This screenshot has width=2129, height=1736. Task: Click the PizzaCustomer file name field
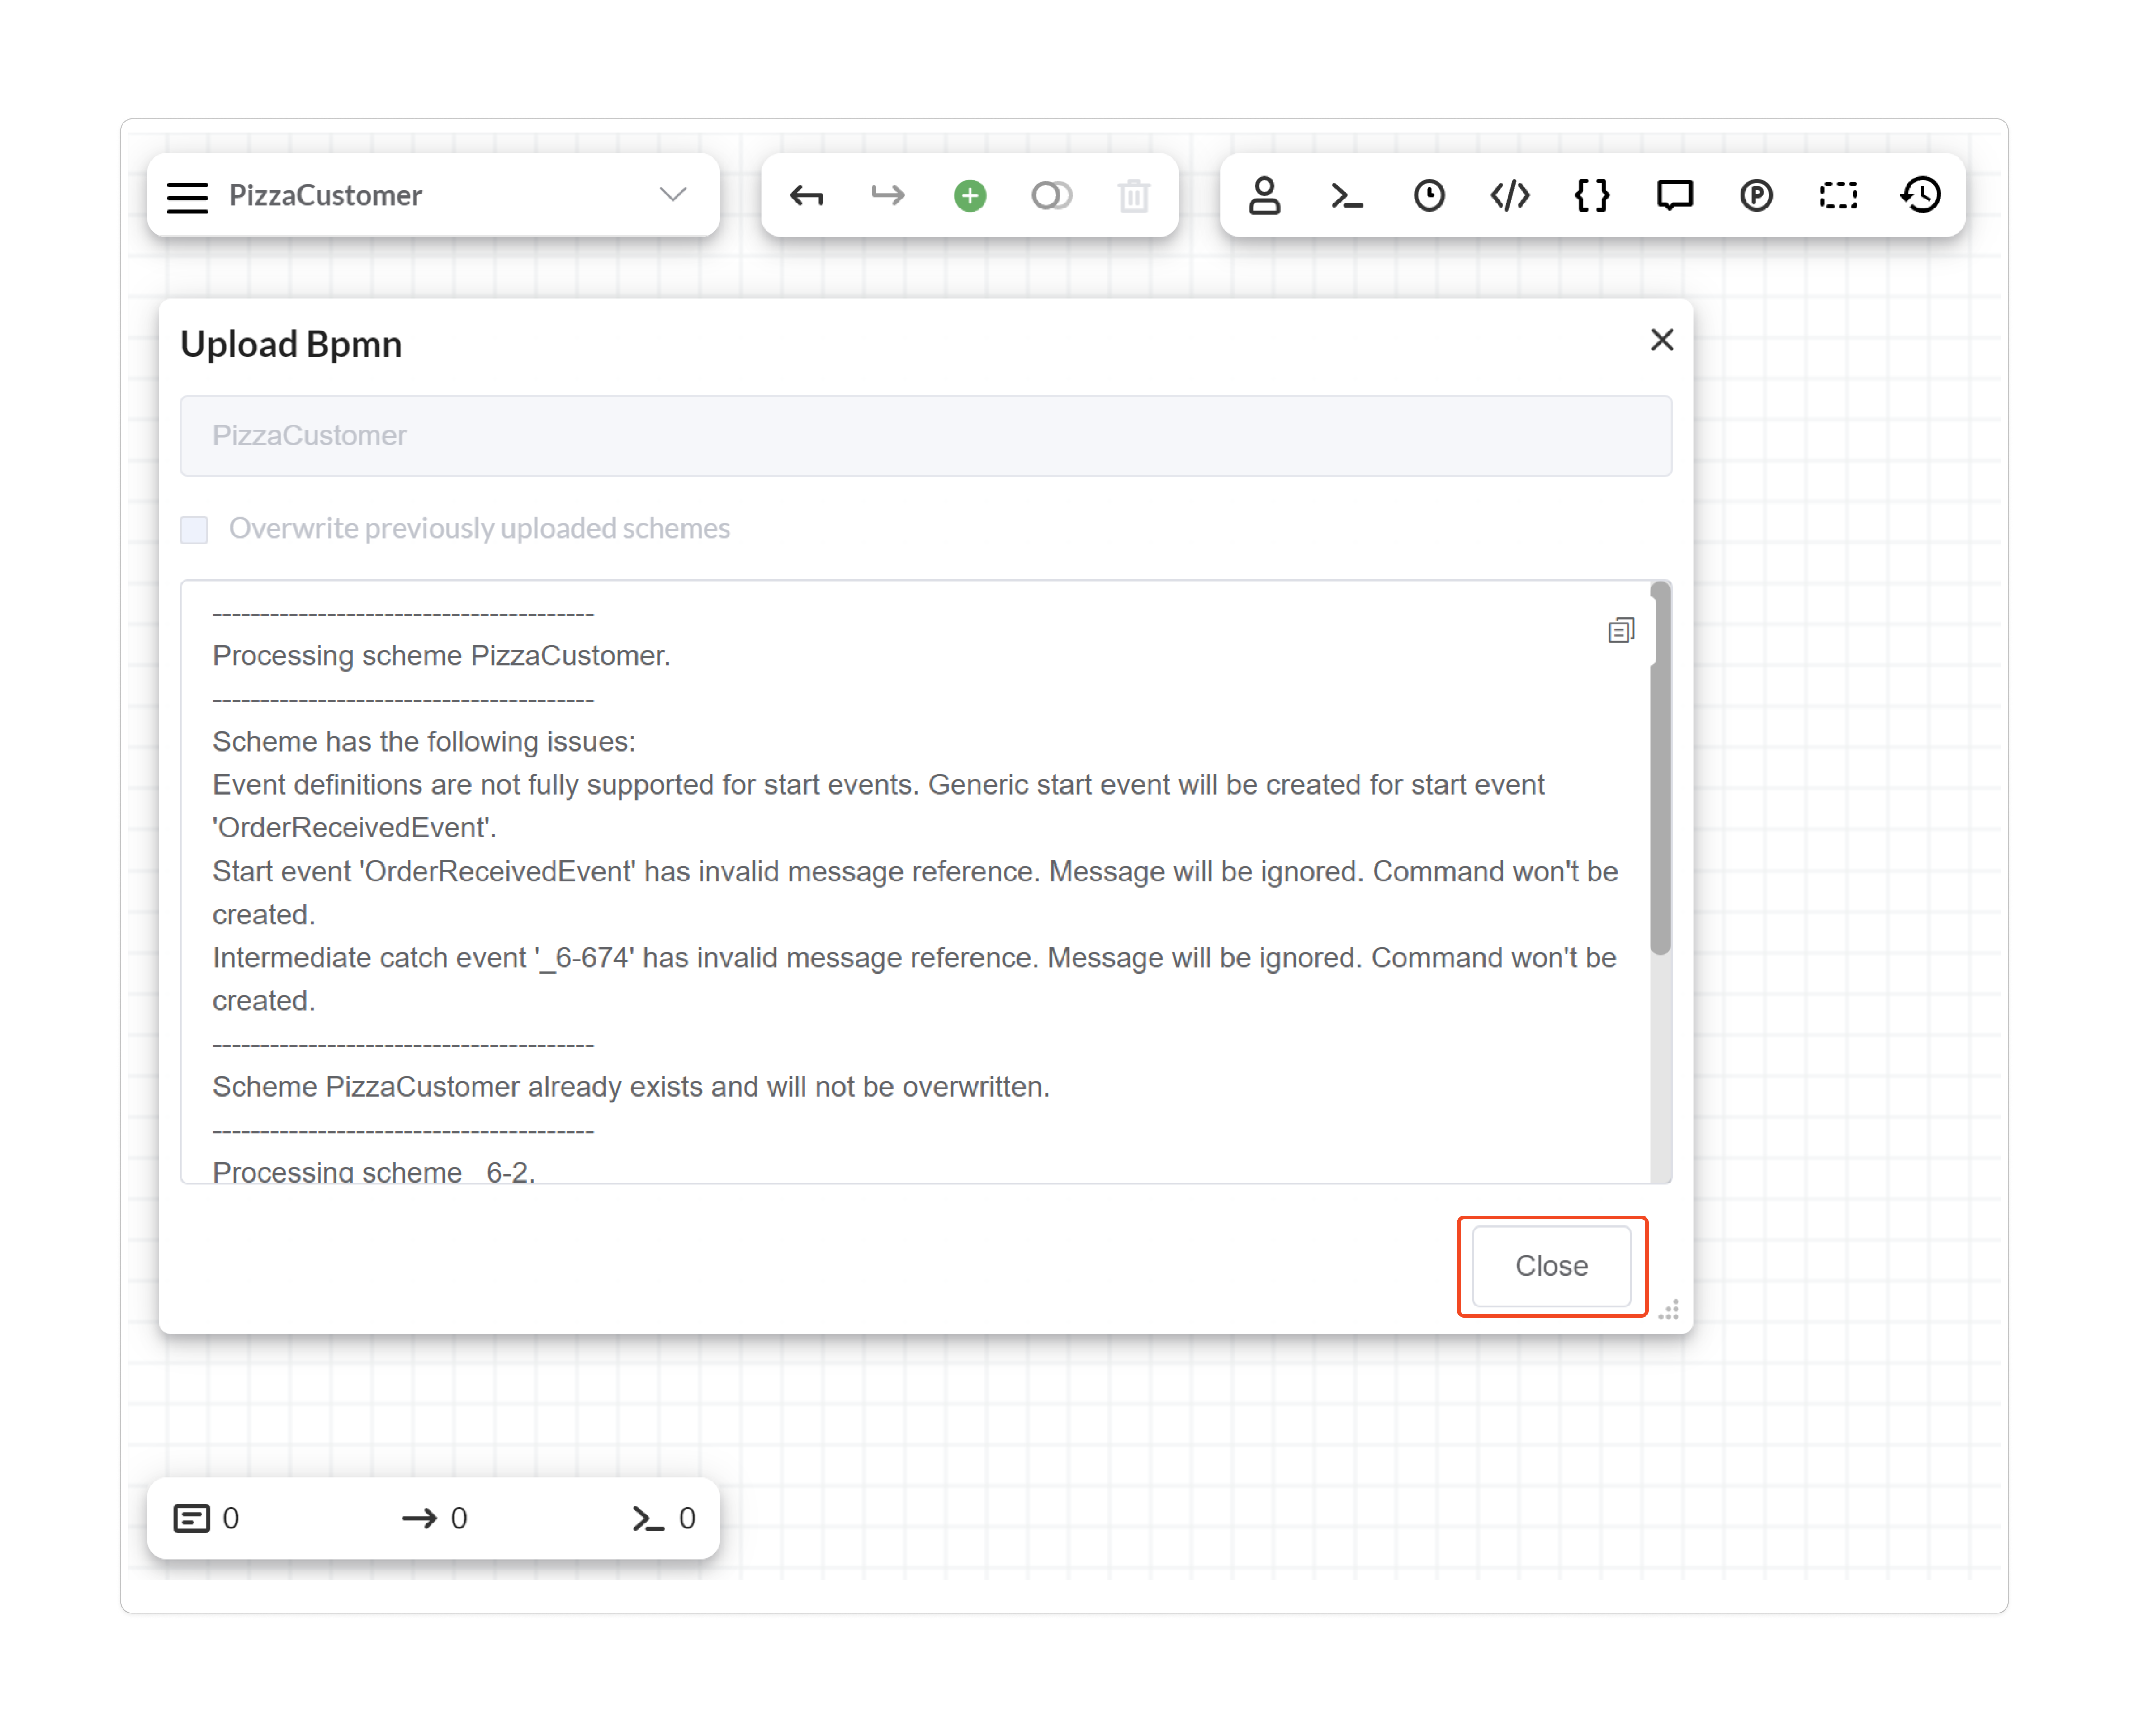pos(925,436)
